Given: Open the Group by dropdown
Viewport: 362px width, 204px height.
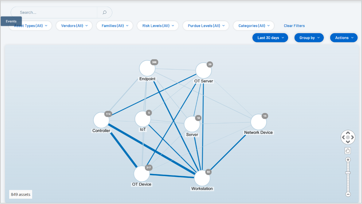Looking at the screenshot, I should tap(309, 38).
